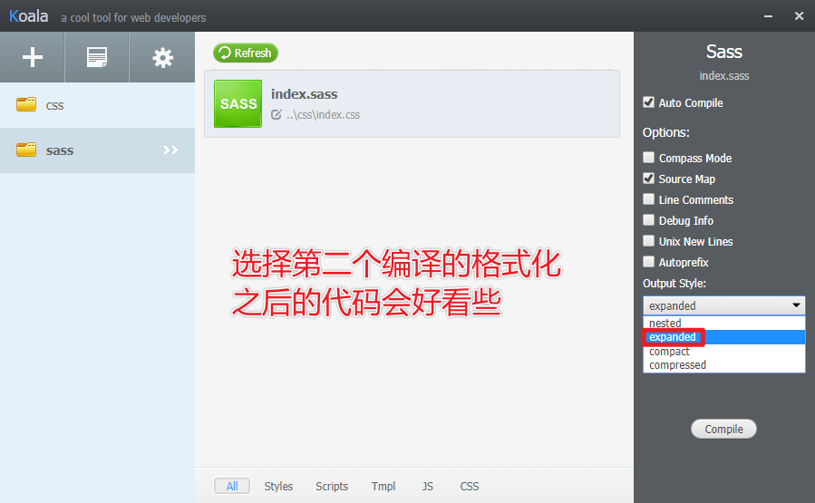Compile the index.sass file
The image size is (815, 503).
tap(723, 429)
